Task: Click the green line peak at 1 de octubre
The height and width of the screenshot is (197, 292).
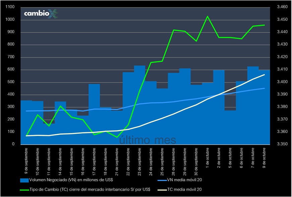Action: pos(208,16)
